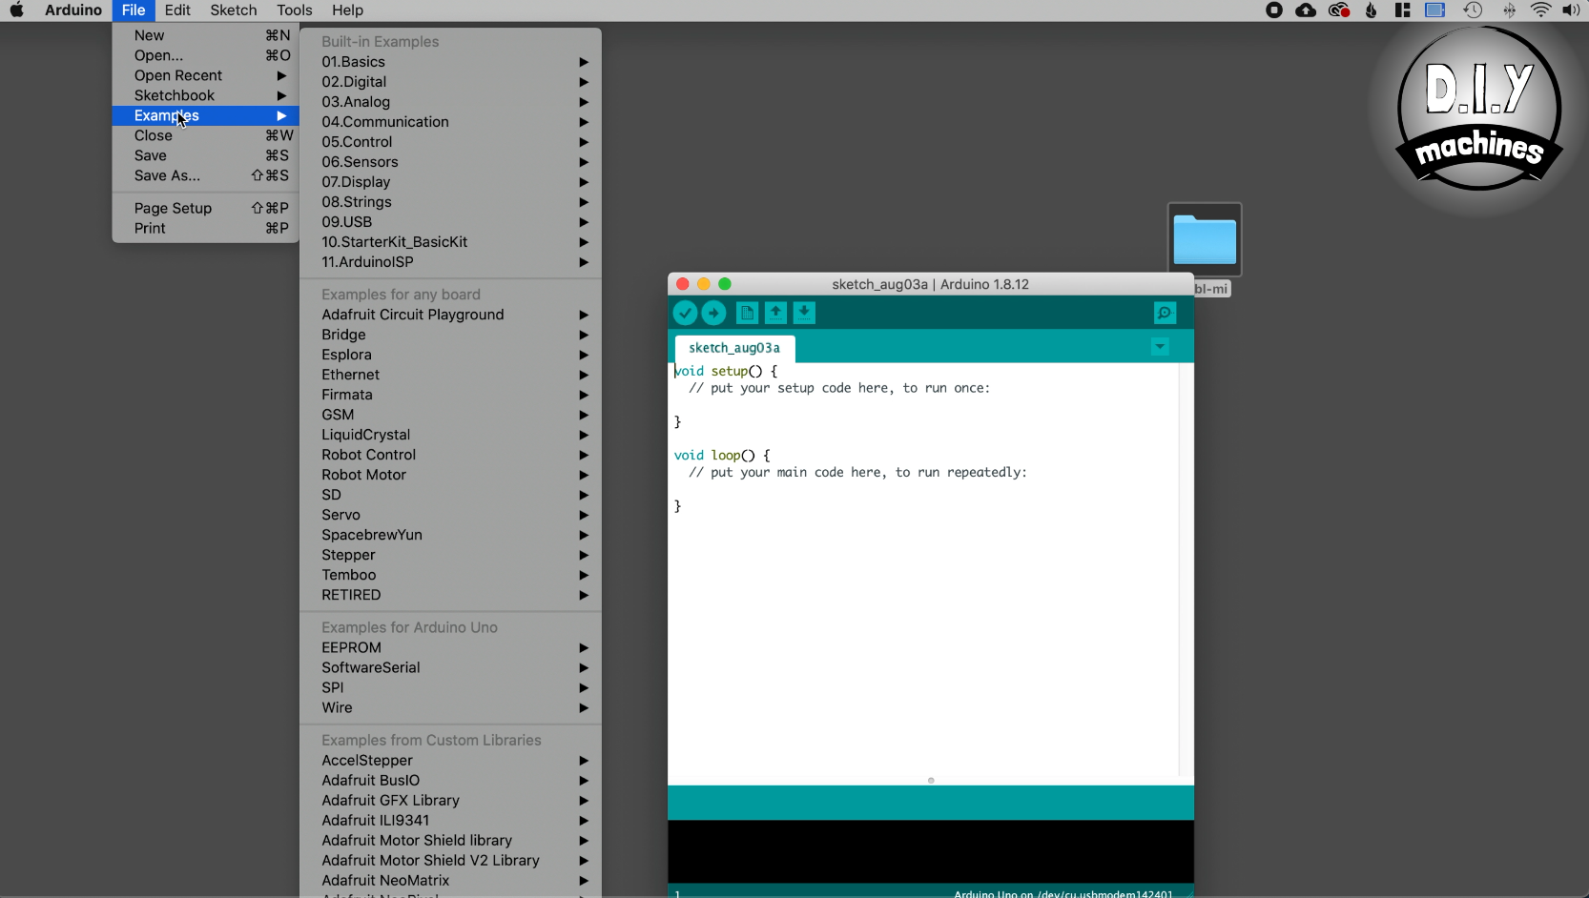The width and height of the screenshot is (1589, 898).
Task: Choose Open... from the File menu
Action: tap(206, 55)
